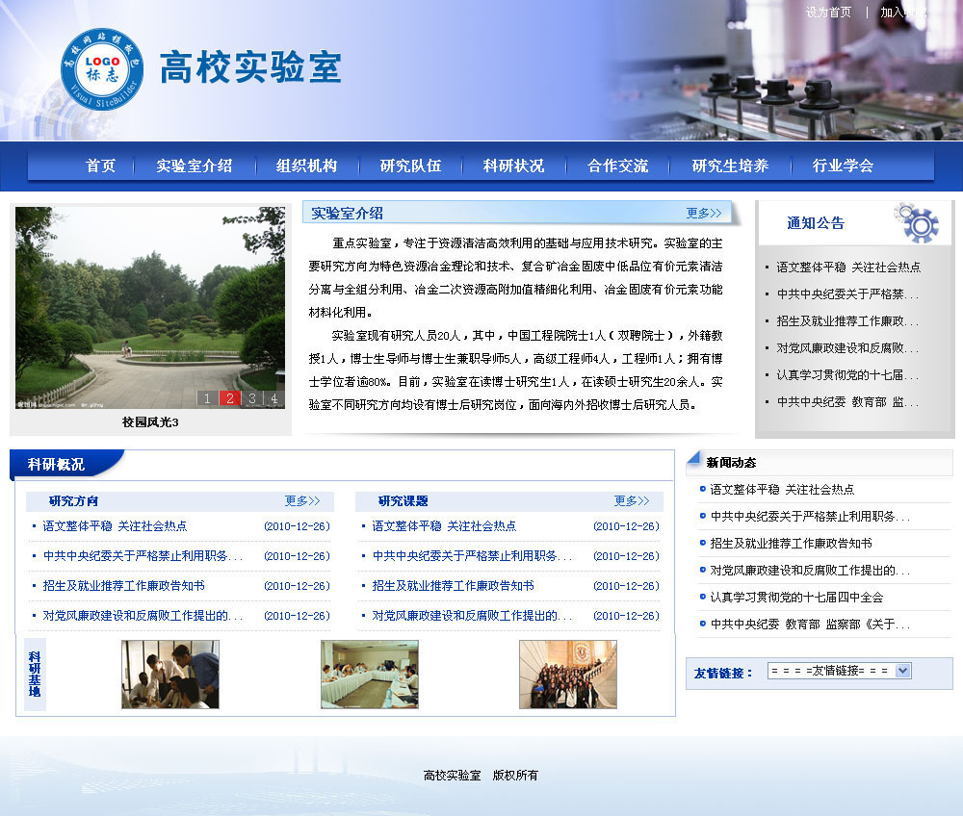This screenshot has width=963, height=816.
Task: Click the men at laptop 科研基地 photo
Action: [170, 675]
